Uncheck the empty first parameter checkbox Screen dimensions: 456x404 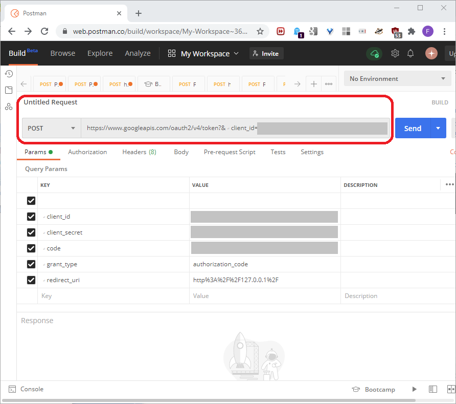point(31,201)
